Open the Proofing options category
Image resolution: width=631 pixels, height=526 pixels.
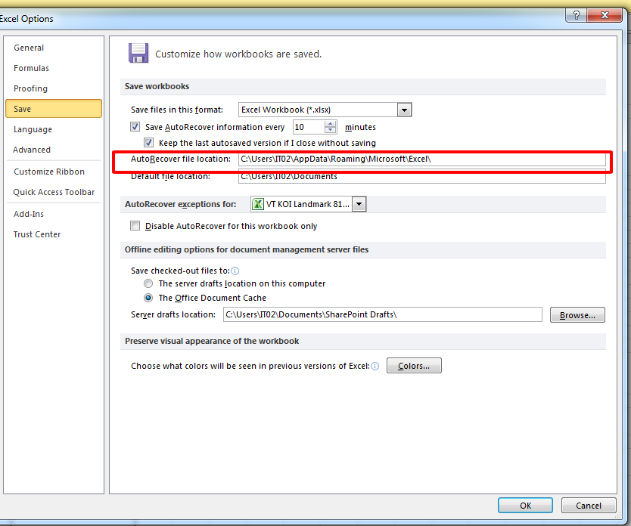(x=30, y=88)
